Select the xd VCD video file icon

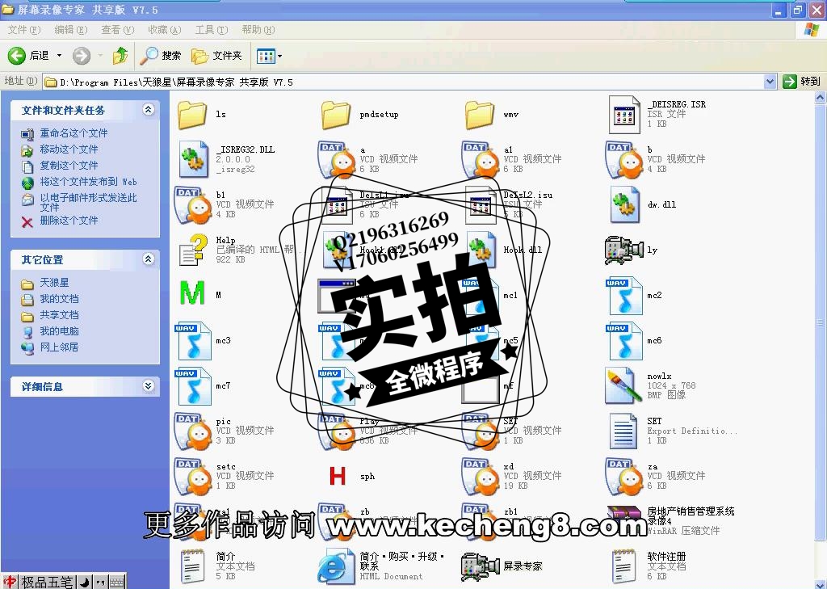(481, 477)
